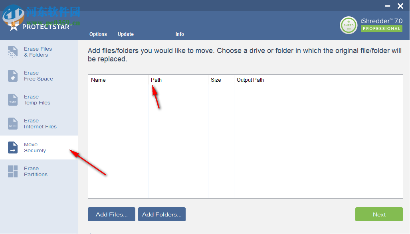Click the Output Path column header
410x234 pixels.
click(250, 80)
